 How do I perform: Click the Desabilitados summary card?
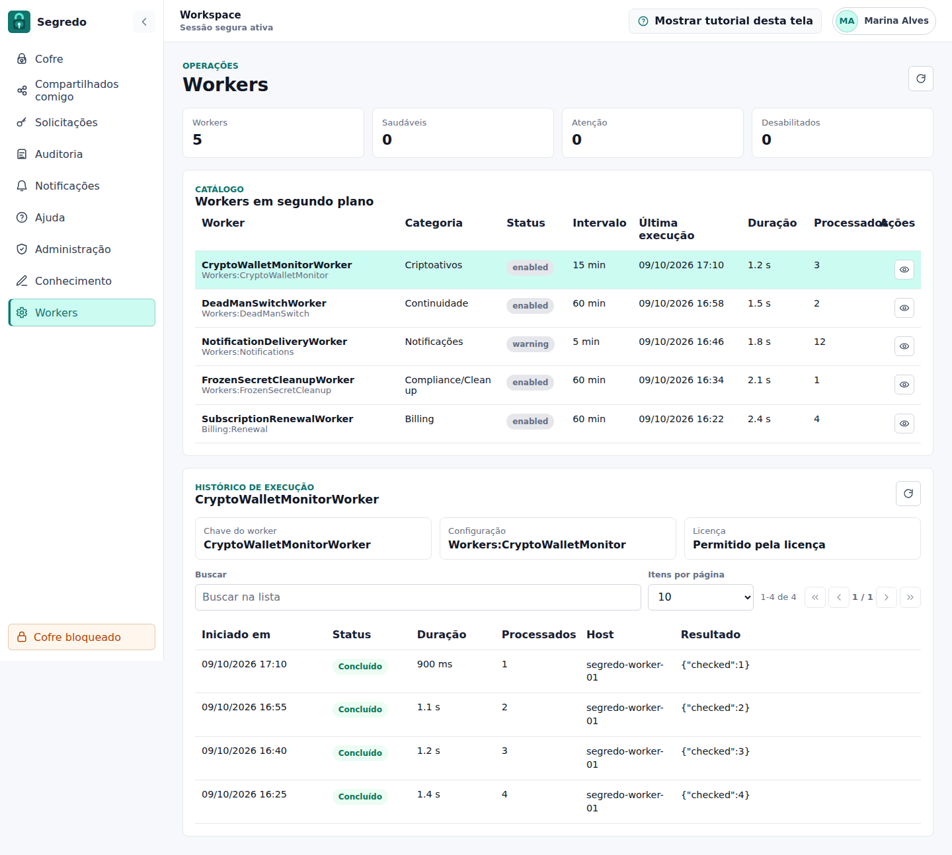tap(842, 133)
